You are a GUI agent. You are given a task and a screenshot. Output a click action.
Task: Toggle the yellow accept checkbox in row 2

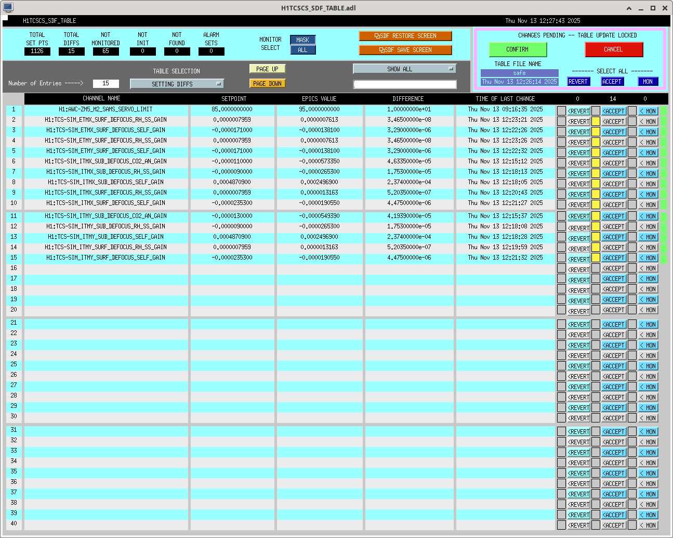pyautogui.click(x=596, y=121)
